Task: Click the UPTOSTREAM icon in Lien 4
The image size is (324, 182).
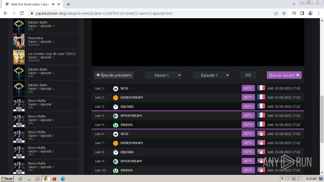Action: click(116, 116)
